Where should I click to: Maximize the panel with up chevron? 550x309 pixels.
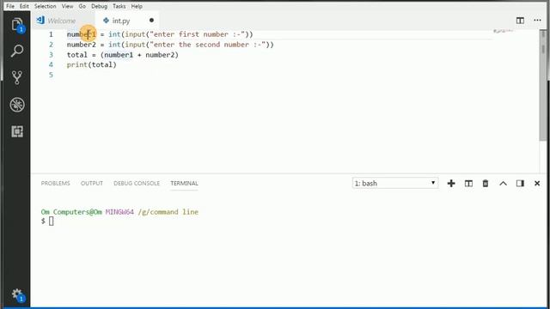(503, 183)
